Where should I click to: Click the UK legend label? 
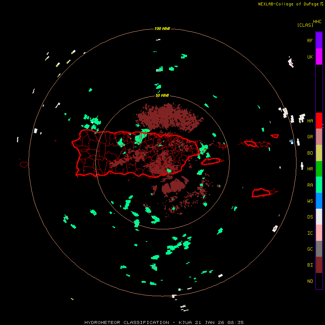[x=310, y=57]
